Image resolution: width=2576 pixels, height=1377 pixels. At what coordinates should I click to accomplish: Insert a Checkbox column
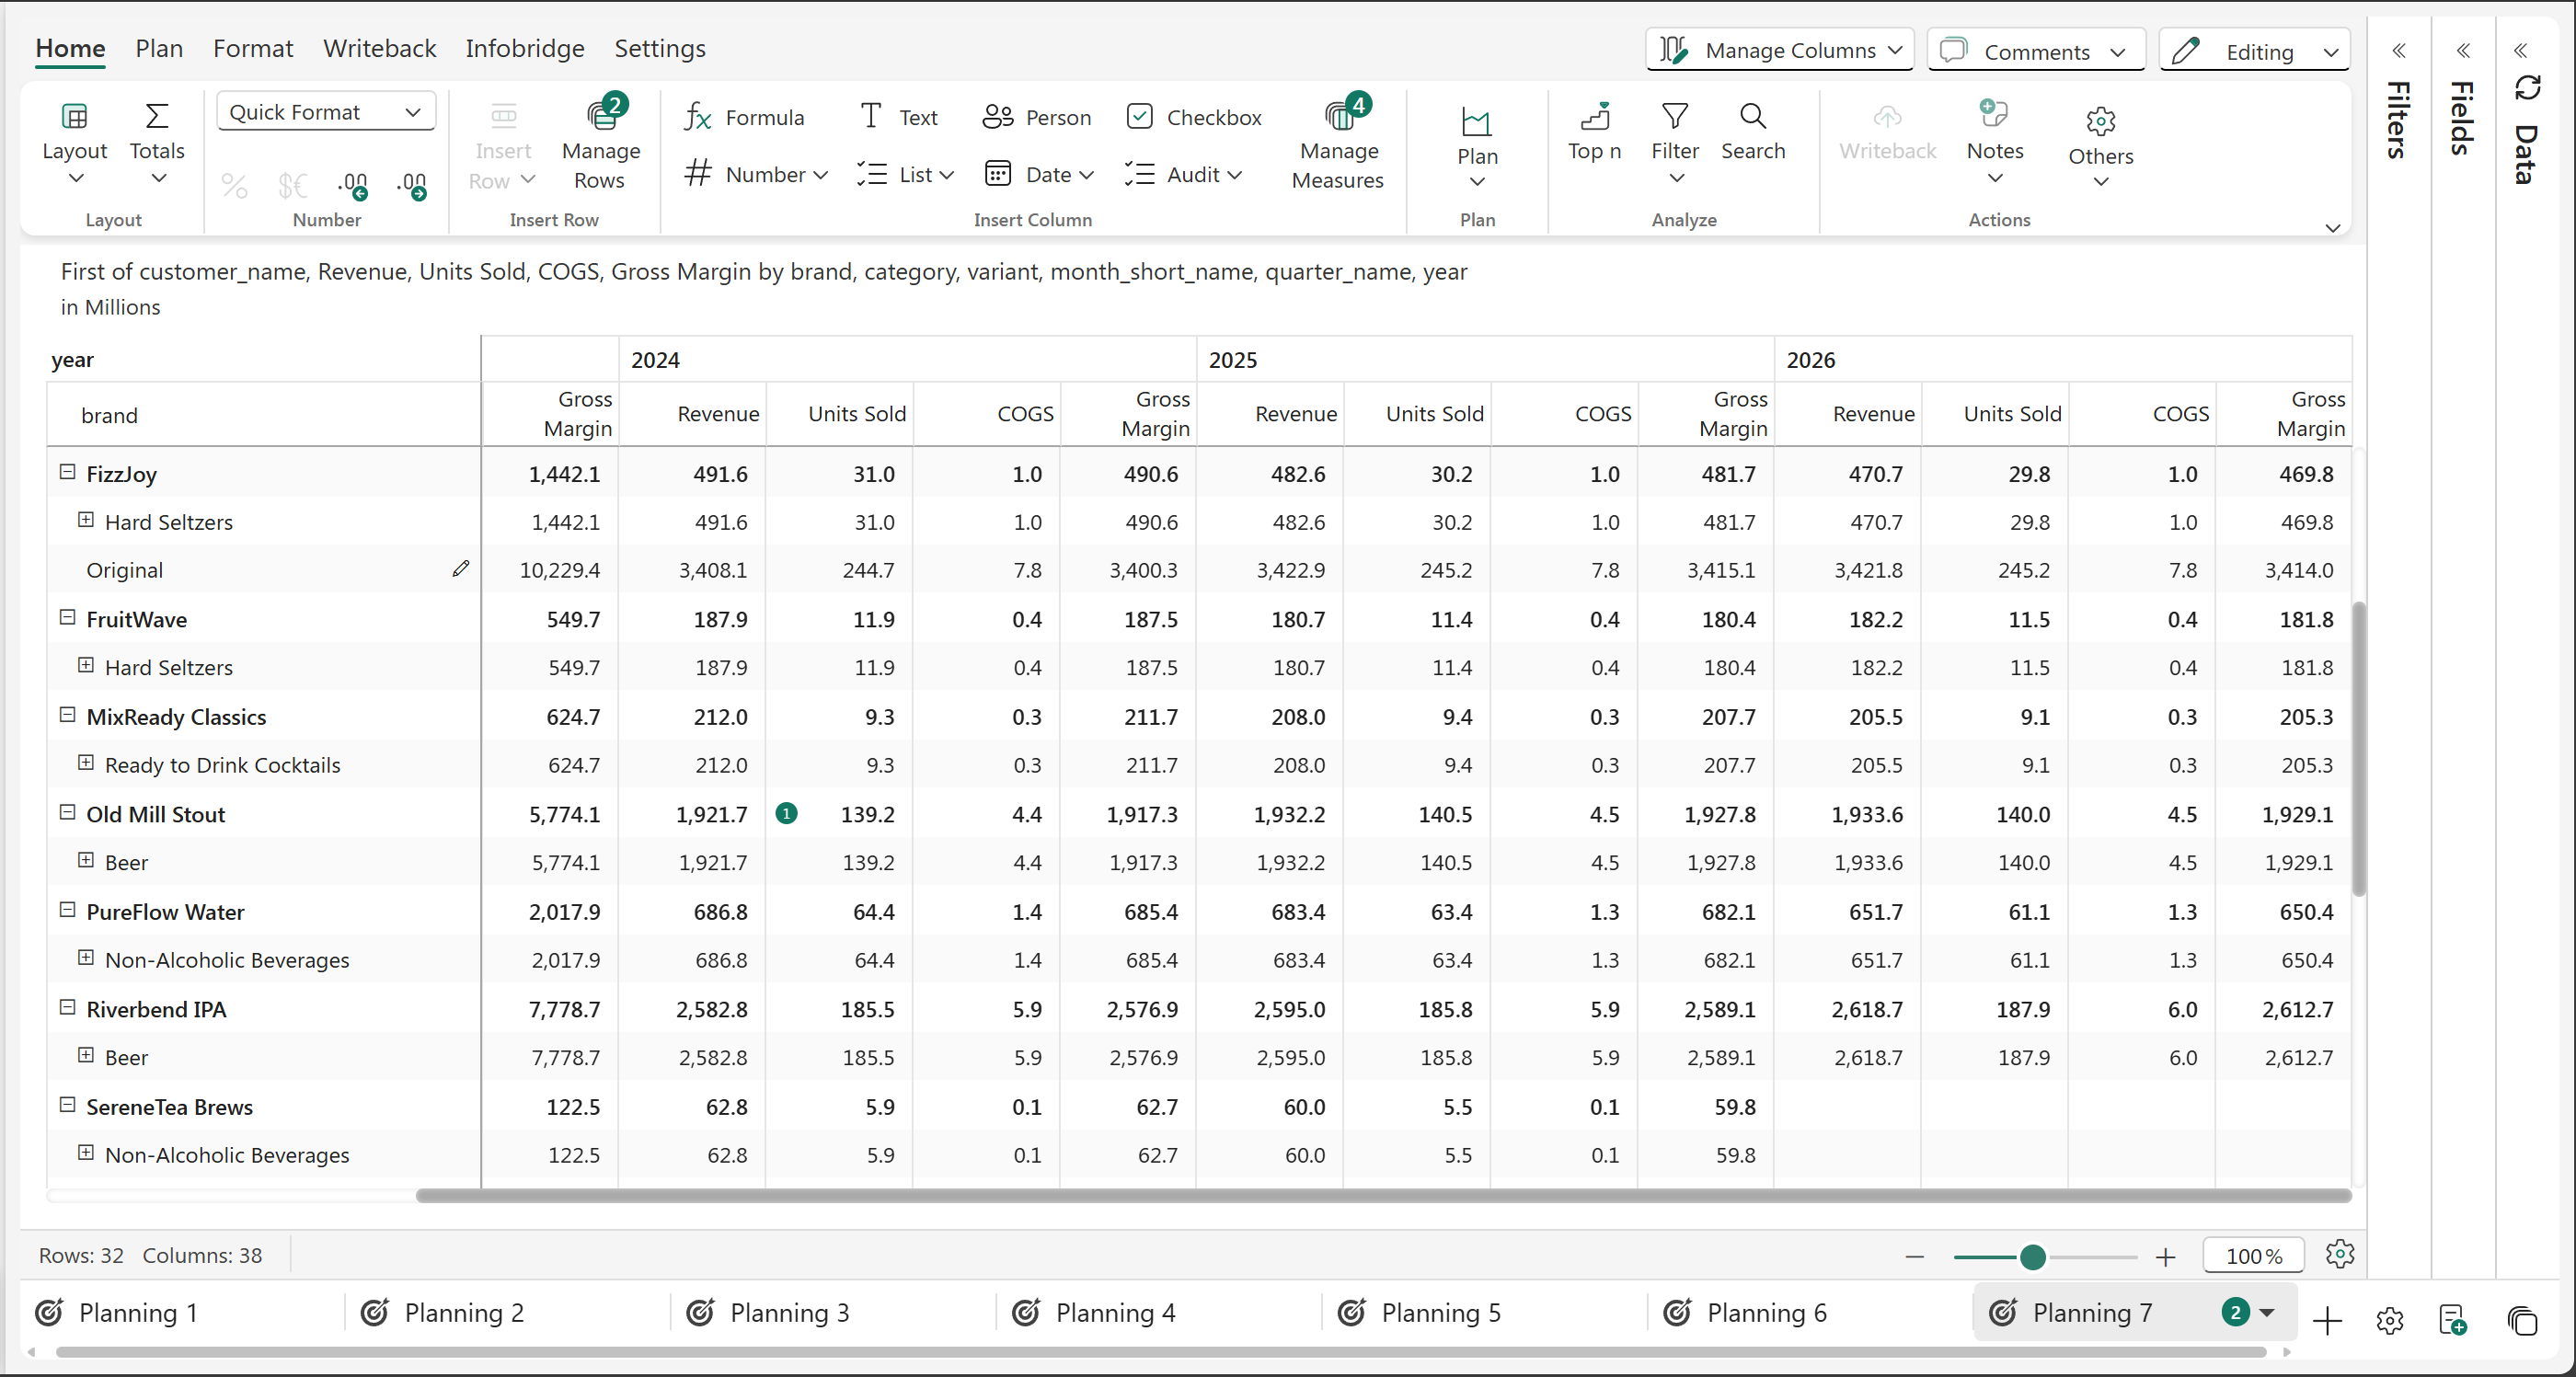pyautogui.click(x=1194, y=118)
